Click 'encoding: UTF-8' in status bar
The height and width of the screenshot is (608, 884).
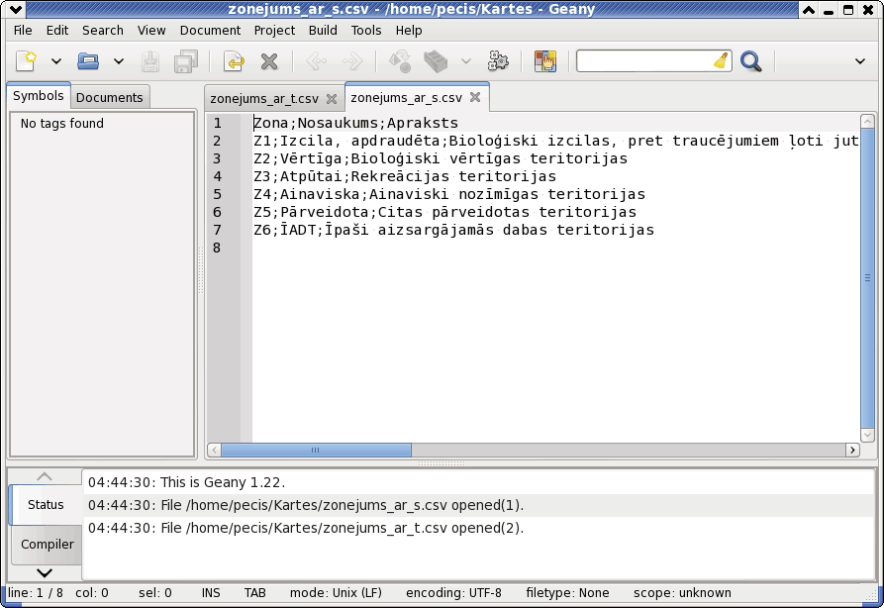(x=453, y=593)
